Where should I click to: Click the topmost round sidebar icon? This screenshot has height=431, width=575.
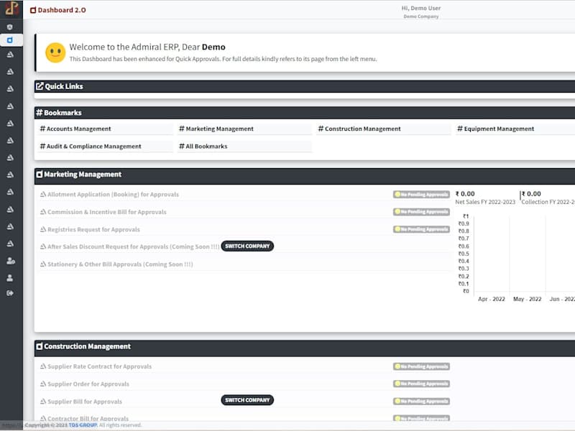coord(10,27)
